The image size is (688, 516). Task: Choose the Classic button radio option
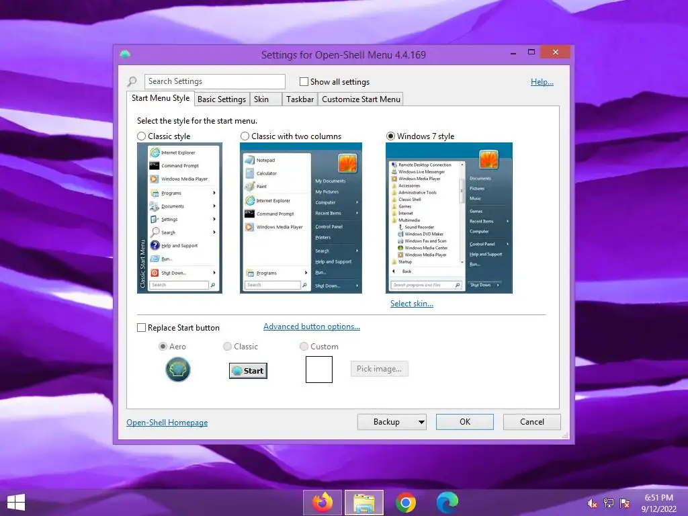(x=227, y=346)
